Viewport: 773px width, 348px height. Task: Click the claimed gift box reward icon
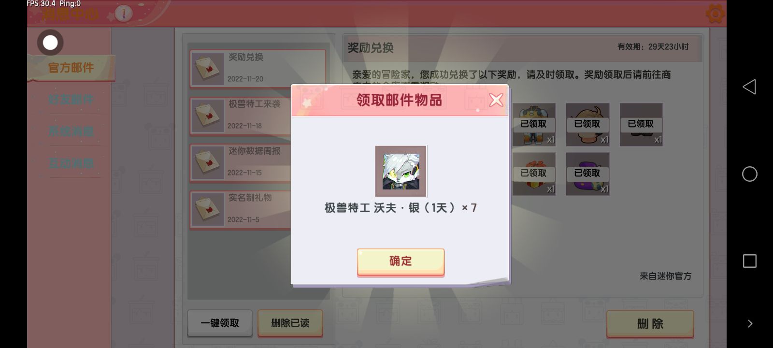(x=534, y=174)
